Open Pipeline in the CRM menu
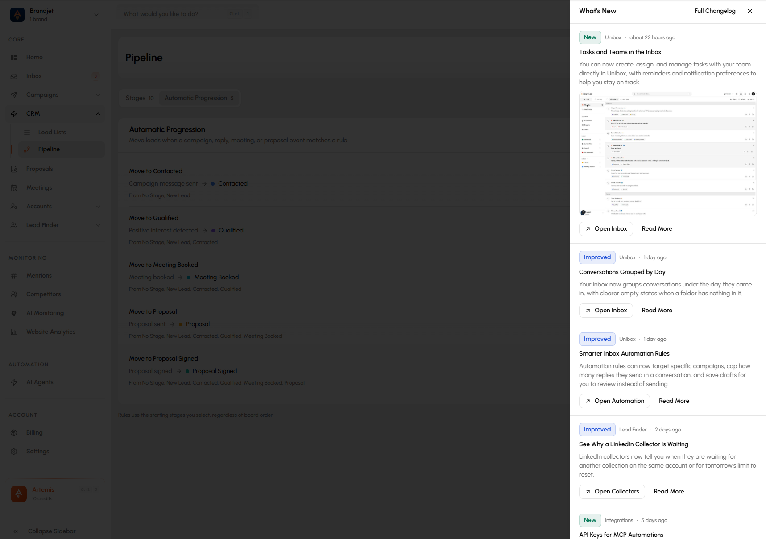 (x=62, y=149)
